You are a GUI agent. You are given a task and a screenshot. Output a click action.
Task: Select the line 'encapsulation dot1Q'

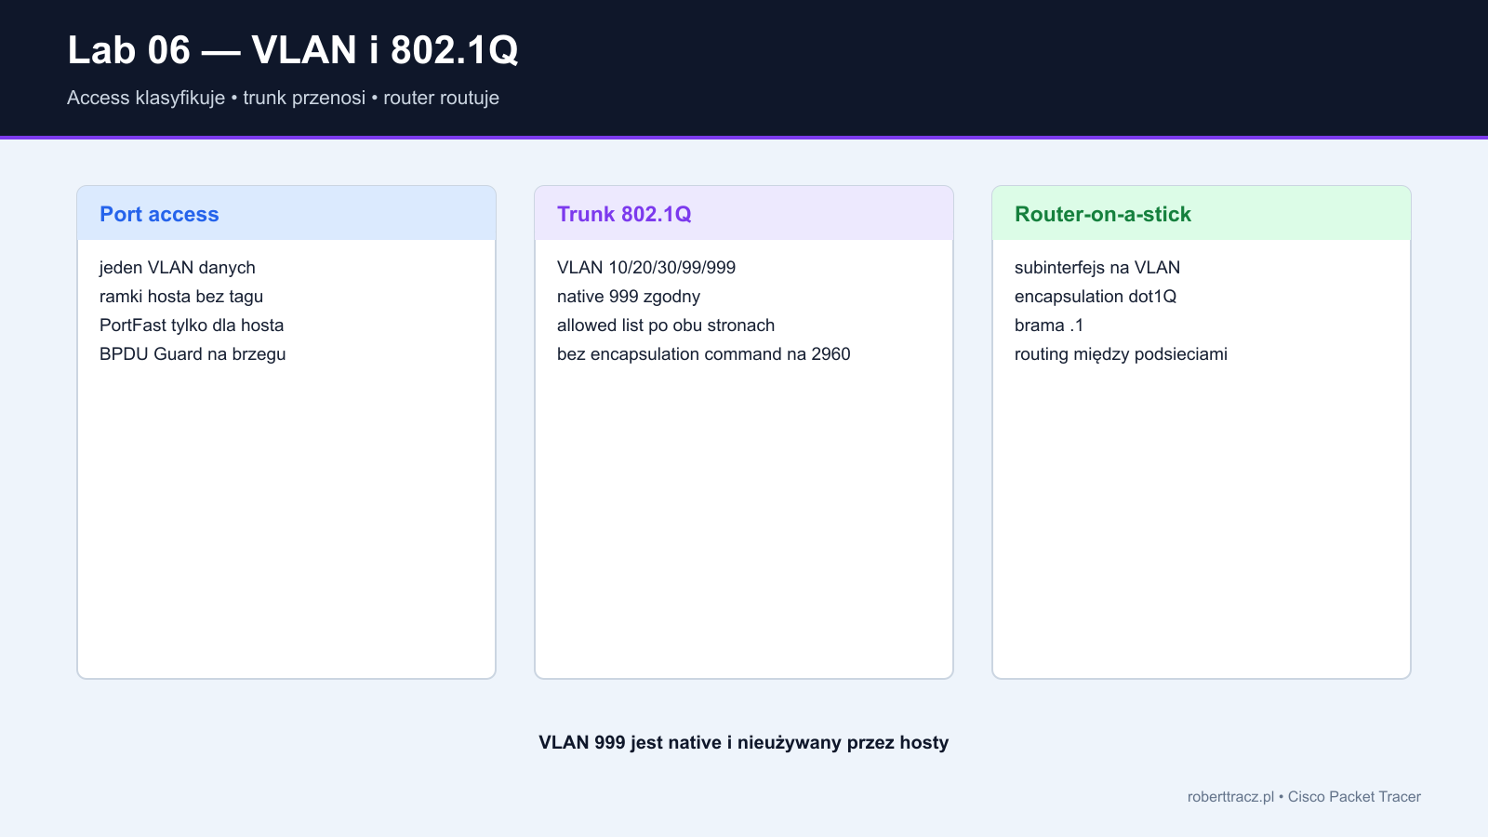click(1096, 297)
